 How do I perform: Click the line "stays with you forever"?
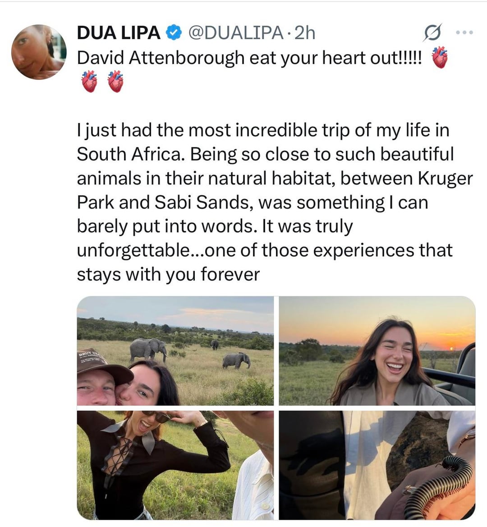pos(168,274)
